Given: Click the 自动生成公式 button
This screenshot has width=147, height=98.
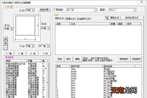Looking at the screenshot, I should tap(132, 18).
